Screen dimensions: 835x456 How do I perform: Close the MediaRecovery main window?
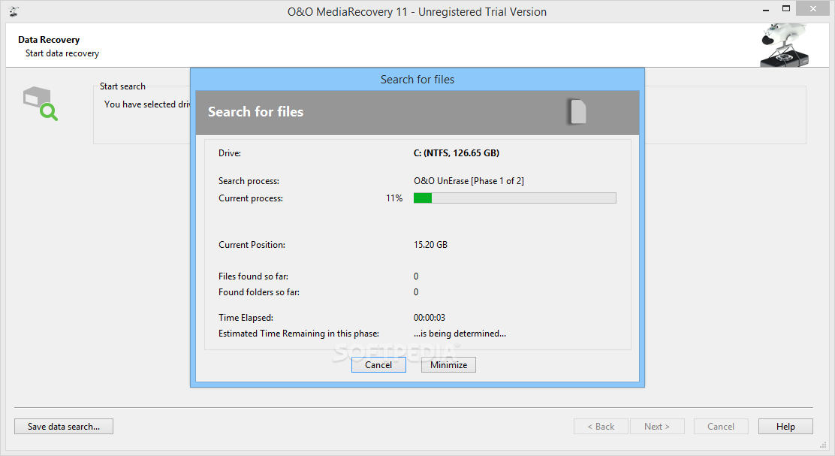pos(812,8)
